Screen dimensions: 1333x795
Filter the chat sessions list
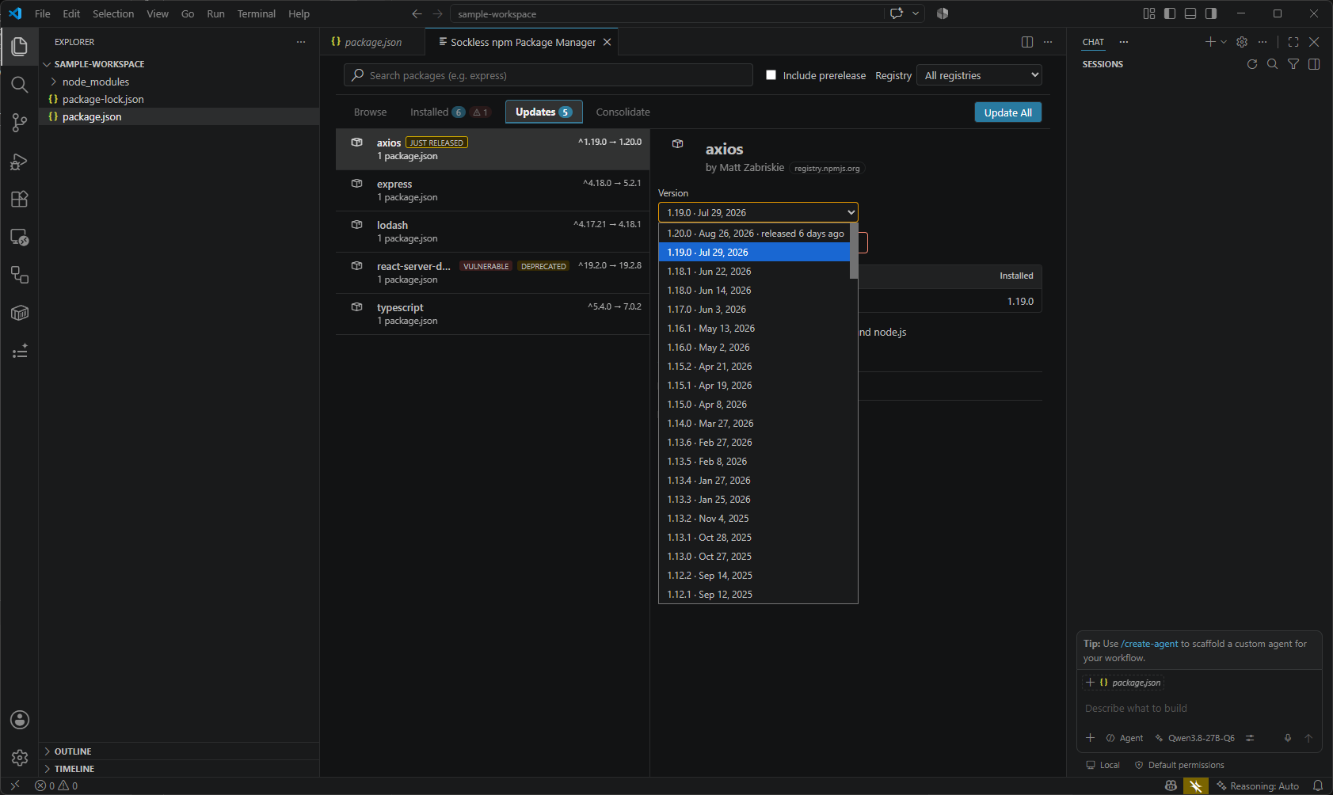(x=1293, y=64)
